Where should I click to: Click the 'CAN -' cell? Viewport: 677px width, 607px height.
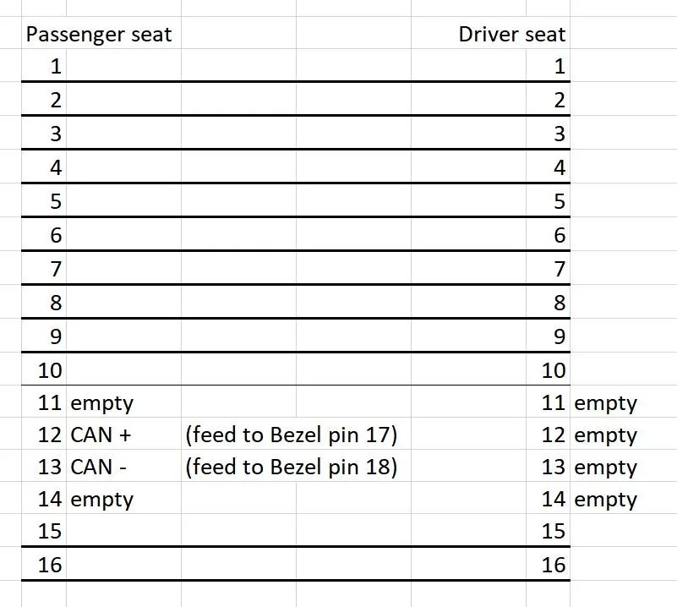click(x=123, y=467)
